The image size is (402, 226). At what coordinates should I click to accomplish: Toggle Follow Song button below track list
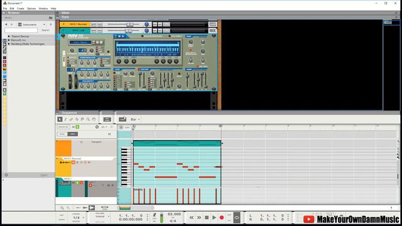click(x=92, y=208)
